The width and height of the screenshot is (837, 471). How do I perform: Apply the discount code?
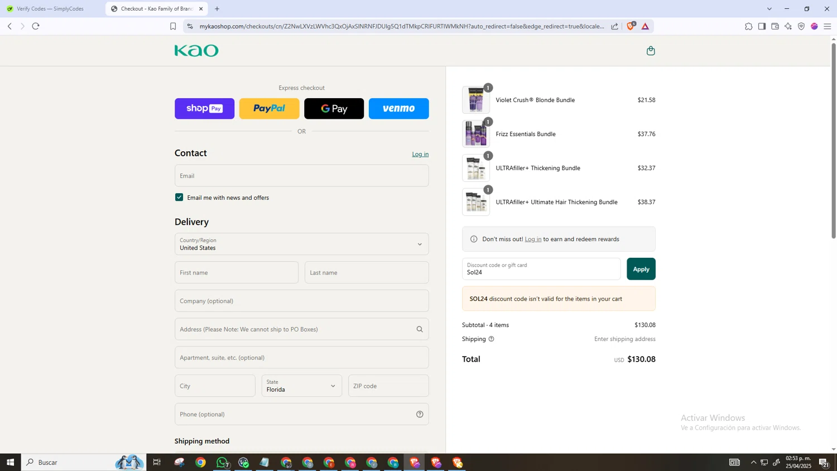pyautogui.click(x=641, y=269)
